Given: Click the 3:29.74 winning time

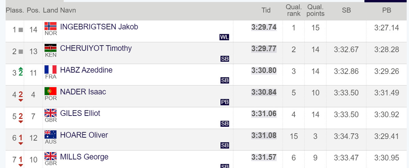Looking at the screenshot, I should [264, 27].
